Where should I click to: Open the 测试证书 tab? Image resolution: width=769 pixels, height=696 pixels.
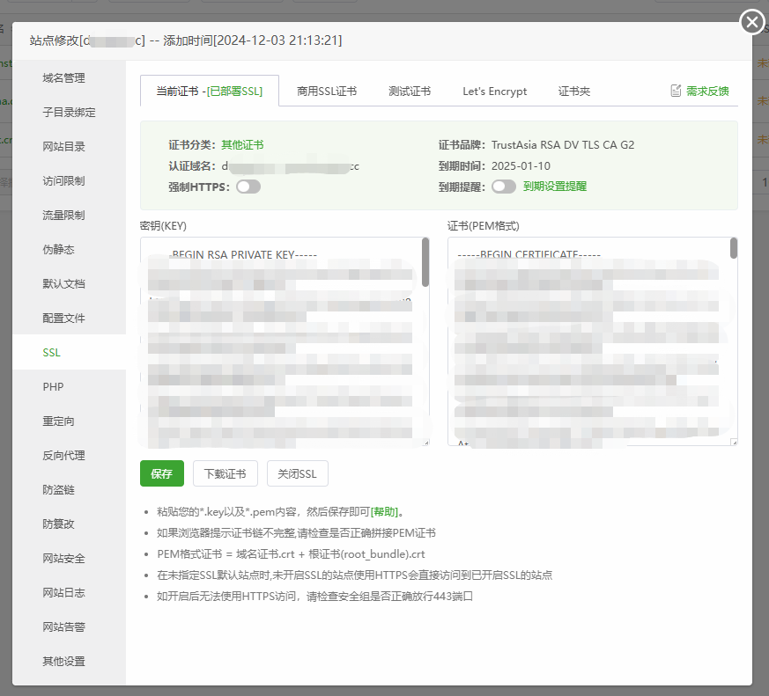coord(410,92)
